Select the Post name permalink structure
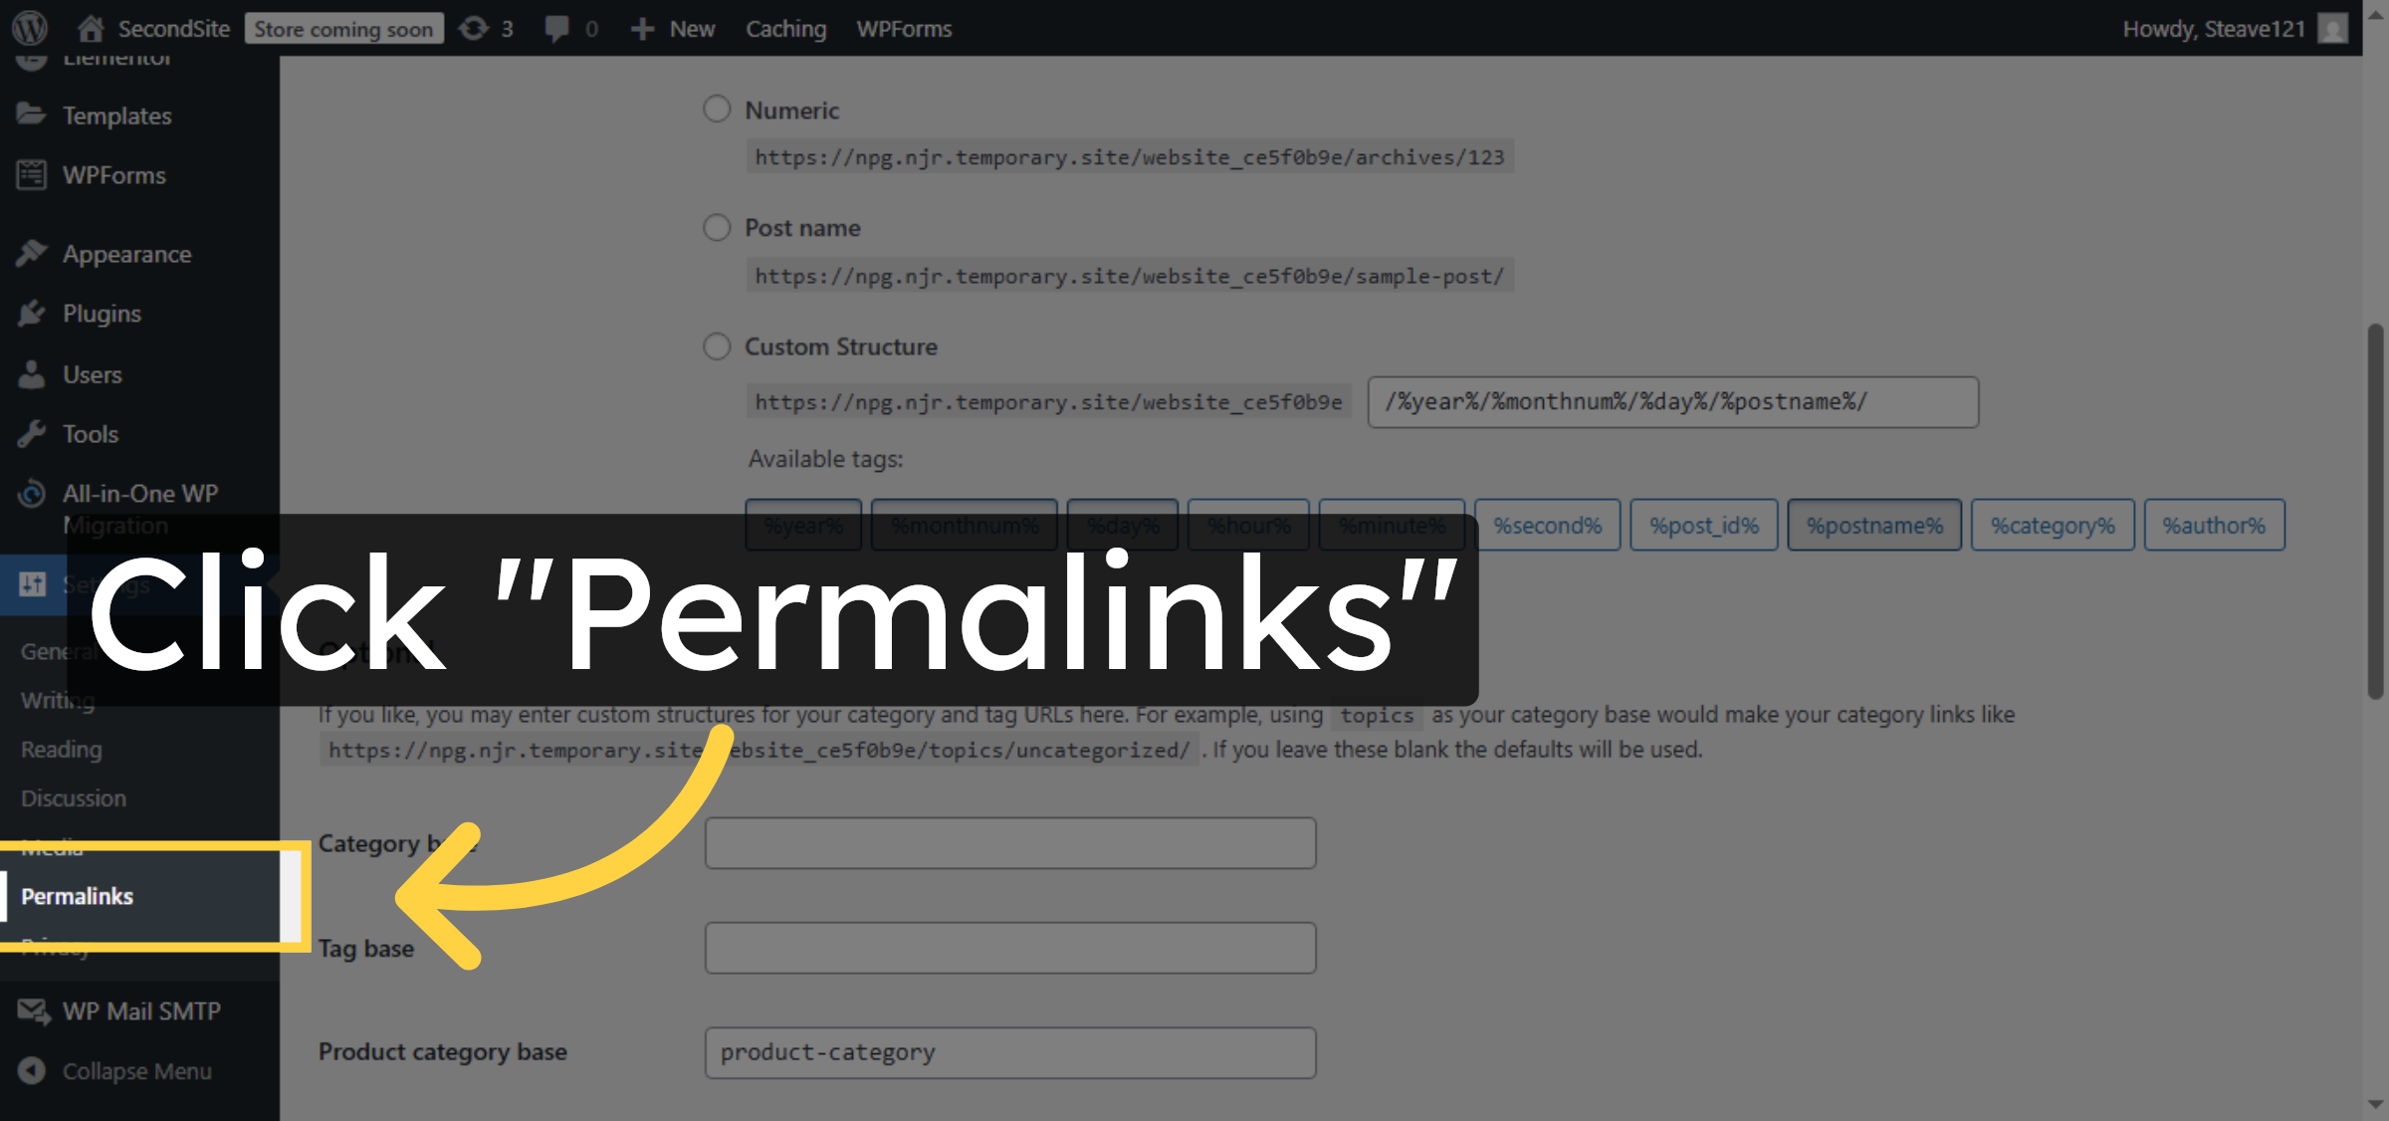The image size is (2389, 1121). point(717,227)
